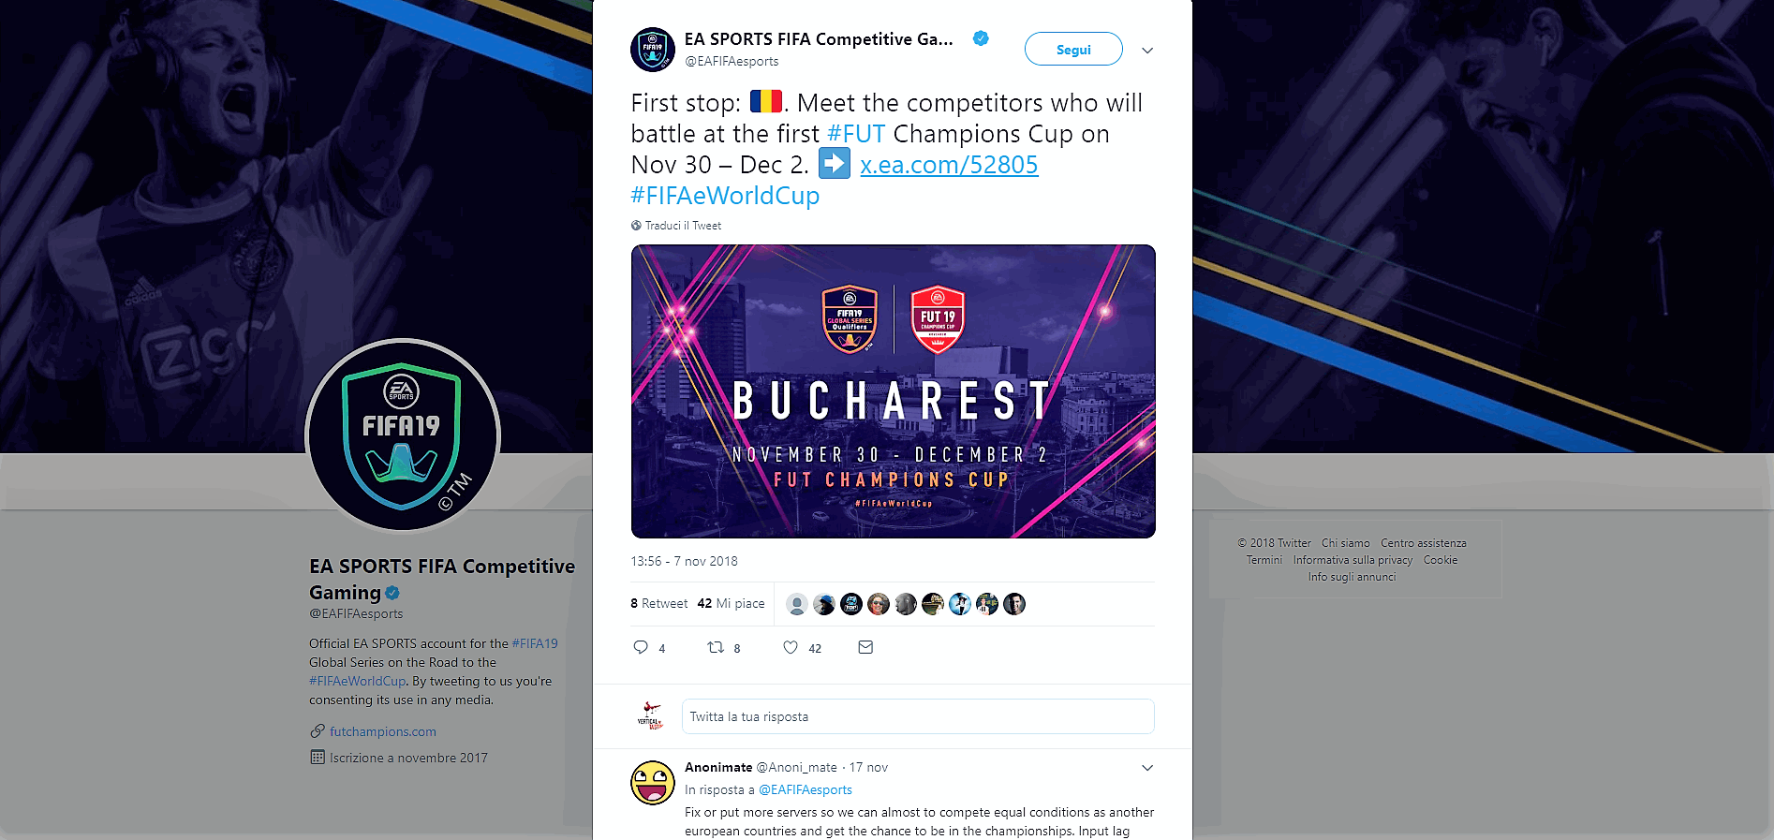Open the x.ea.com/52805 link
1774x840 pixels.
949,165
